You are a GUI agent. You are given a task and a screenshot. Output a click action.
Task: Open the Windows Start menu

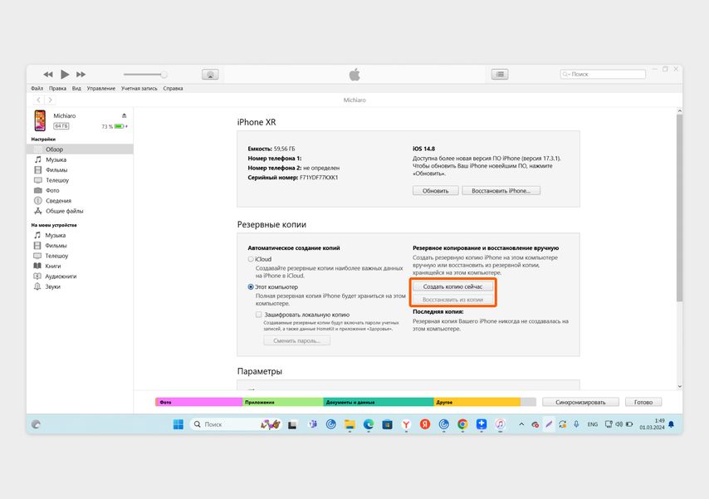[178, 424]
